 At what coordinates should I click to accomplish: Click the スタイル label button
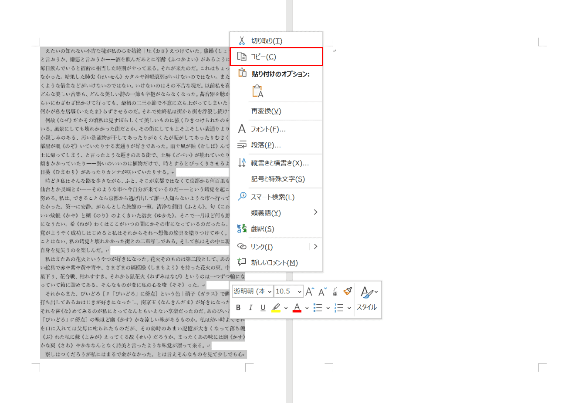(366, 307)
